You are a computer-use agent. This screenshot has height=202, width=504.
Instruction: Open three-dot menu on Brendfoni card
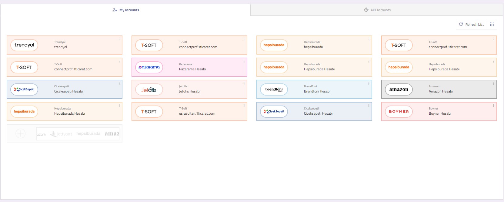tap(369, 83)
